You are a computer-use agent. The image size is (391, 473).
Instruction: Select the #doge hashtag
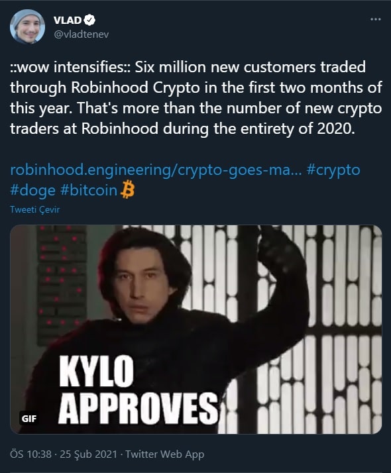coord(32,191)
